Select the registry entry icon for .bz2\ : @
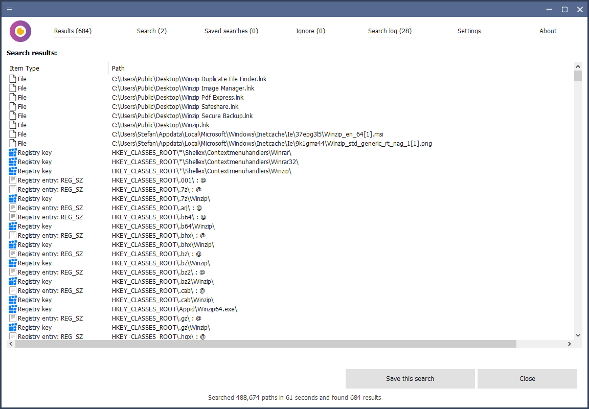Image resolution: width=589 pixels, height=409 pixels. (13, 272)
